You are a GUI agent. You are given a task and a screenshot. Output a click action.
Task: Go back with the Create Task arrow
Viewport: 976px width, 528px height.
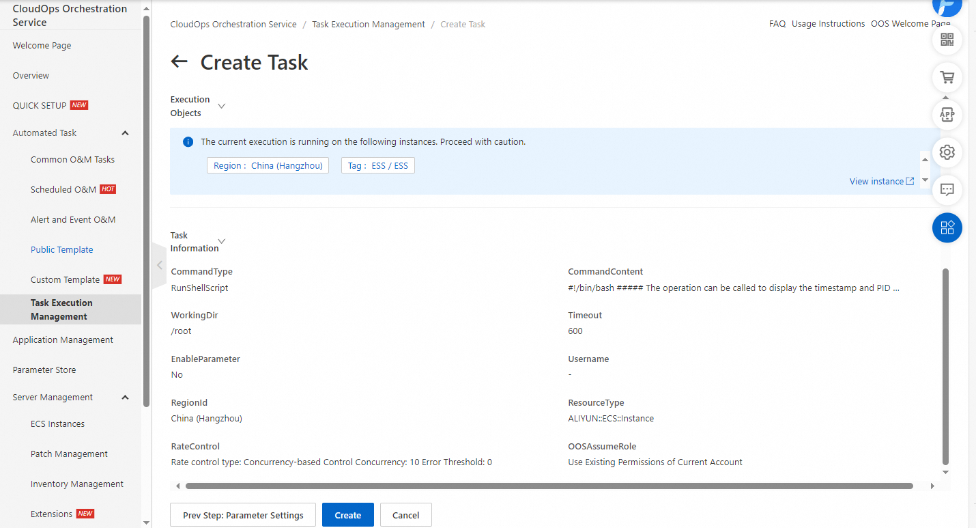coord(179,62)
